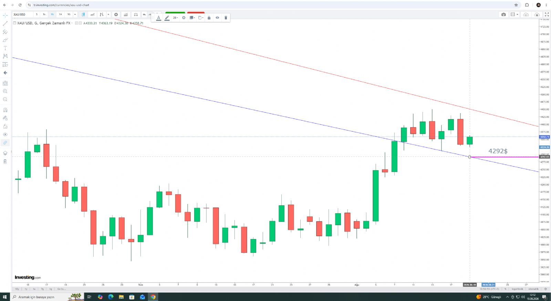551x301 pixels.
Task: Click the zoom in magnifier tool
Action: click(5, 91)
